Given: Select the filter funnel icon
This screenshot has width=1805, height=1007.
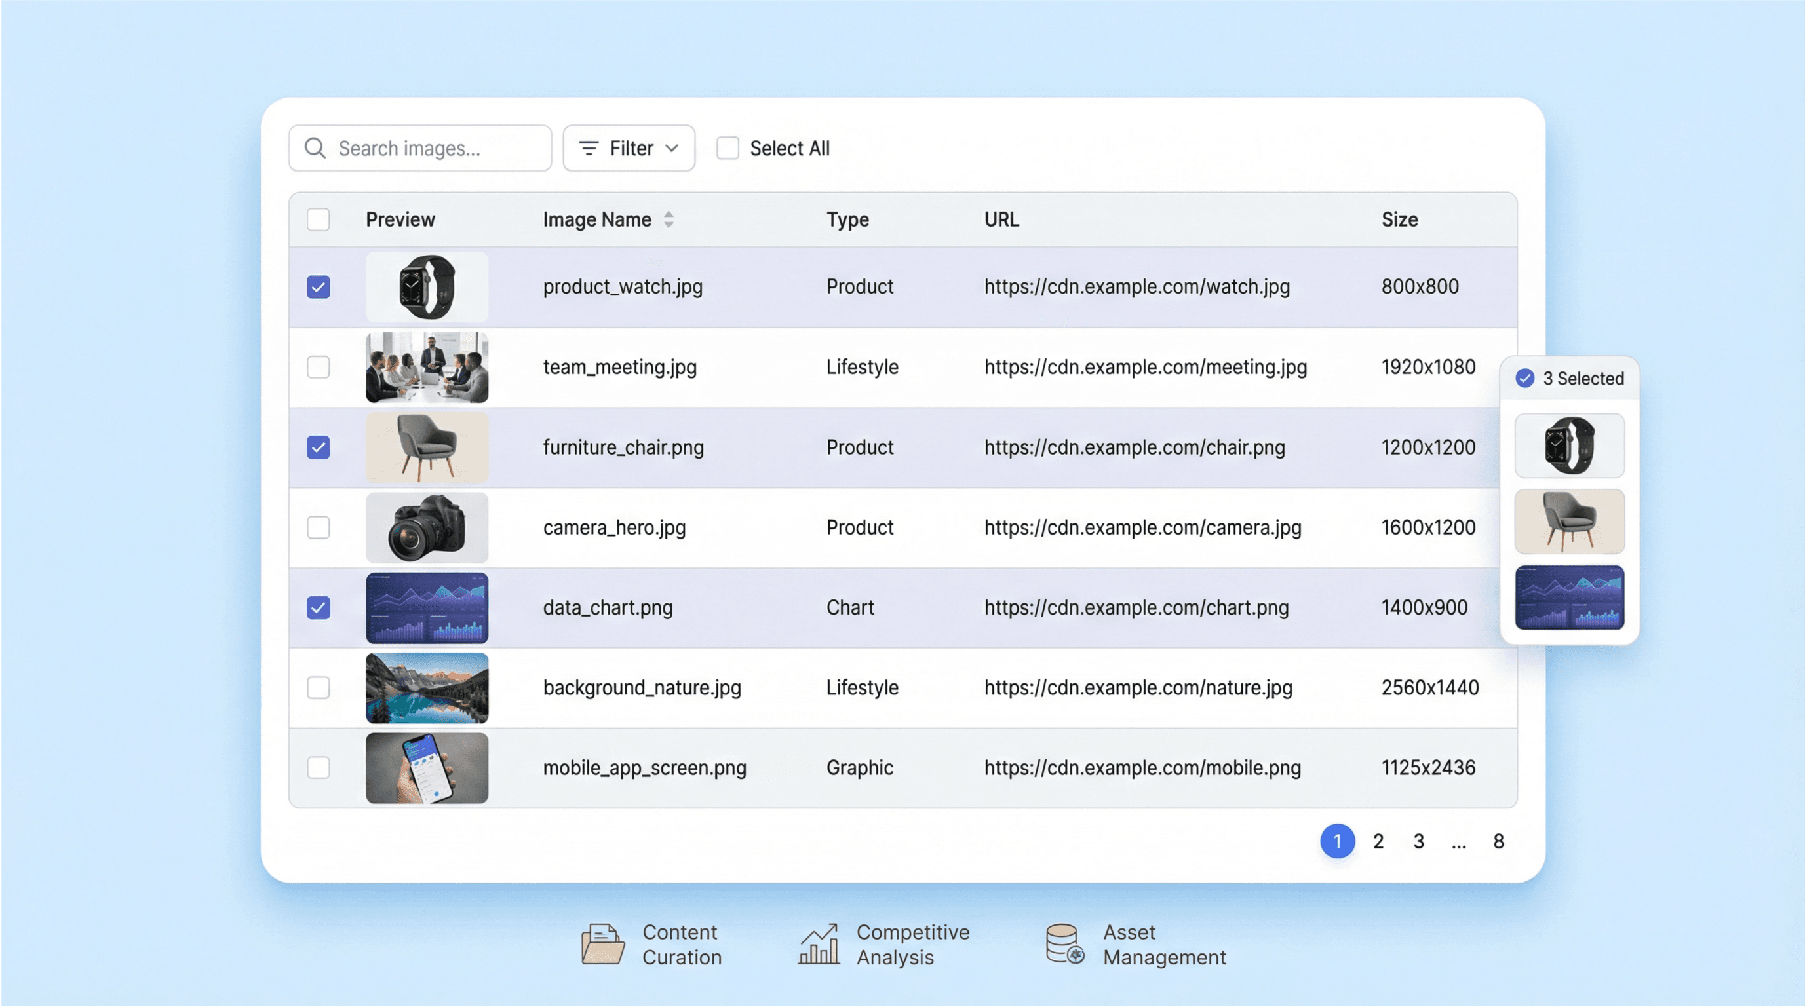Looking at the screenshot, I should (589, 148).
